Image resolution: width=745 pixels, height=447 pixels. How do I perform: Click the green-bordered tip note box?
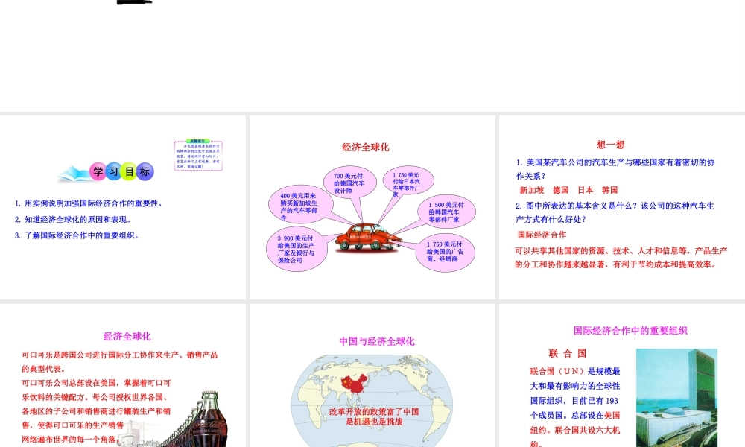[x=198, y=155]
